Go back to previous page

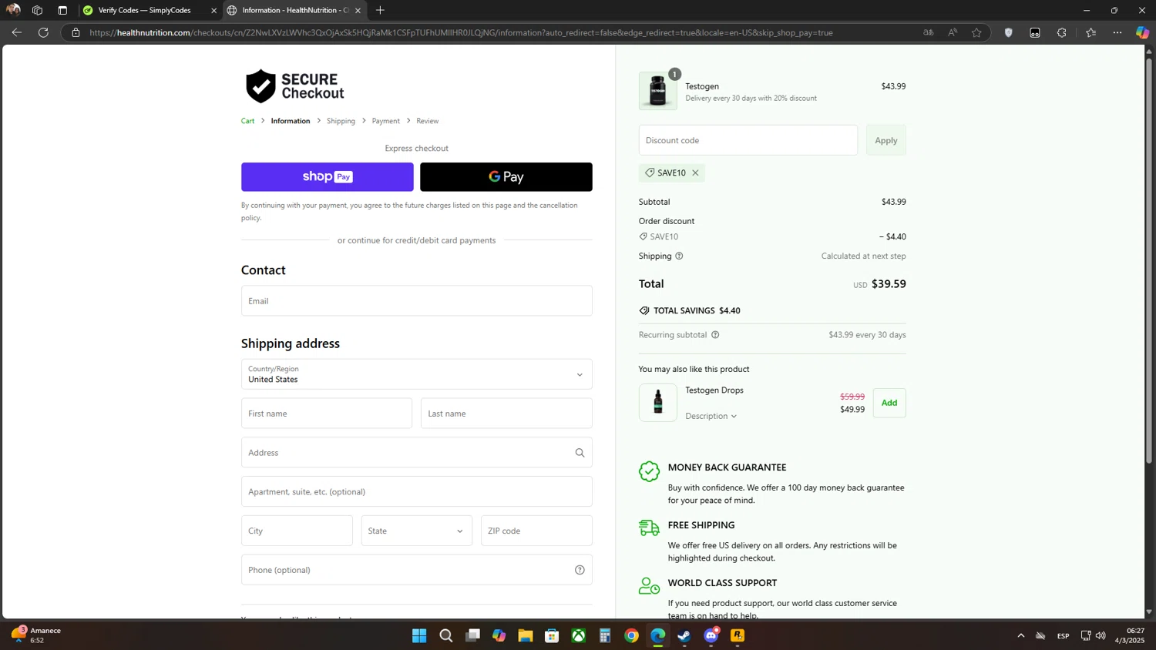(x=17, y=32)
